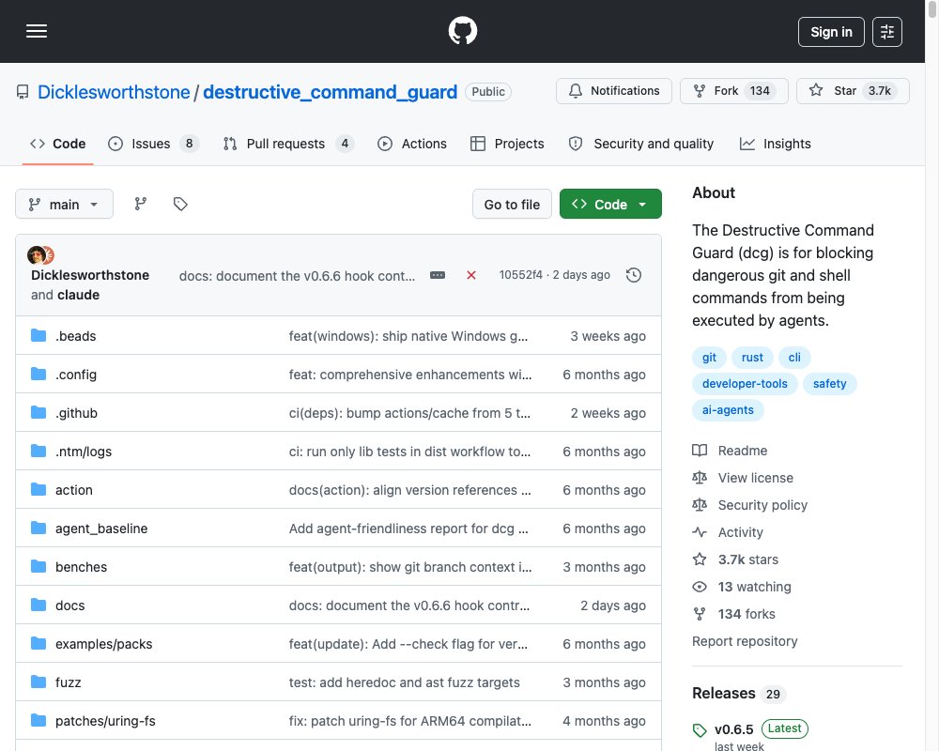939x751 pixels.
Task: View branches via the branch icon
Action: [x=141, y=205]
